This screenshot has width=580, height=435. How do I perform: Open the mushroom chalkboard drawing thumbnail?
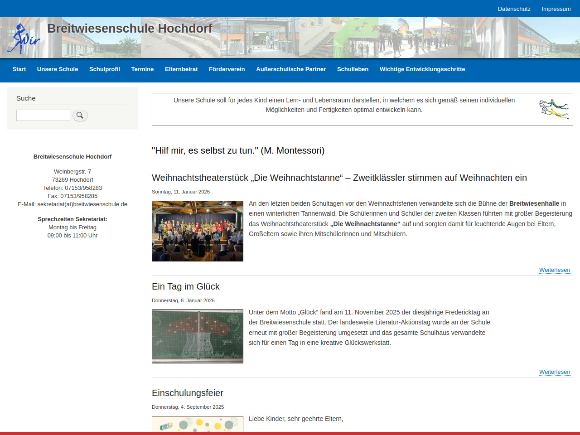tap(198, 336)
